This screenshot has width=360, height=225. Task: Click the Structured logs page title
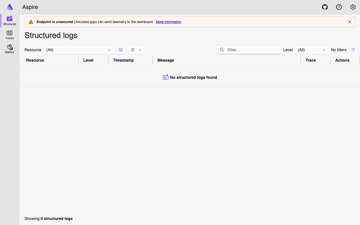tap(51, 35)
